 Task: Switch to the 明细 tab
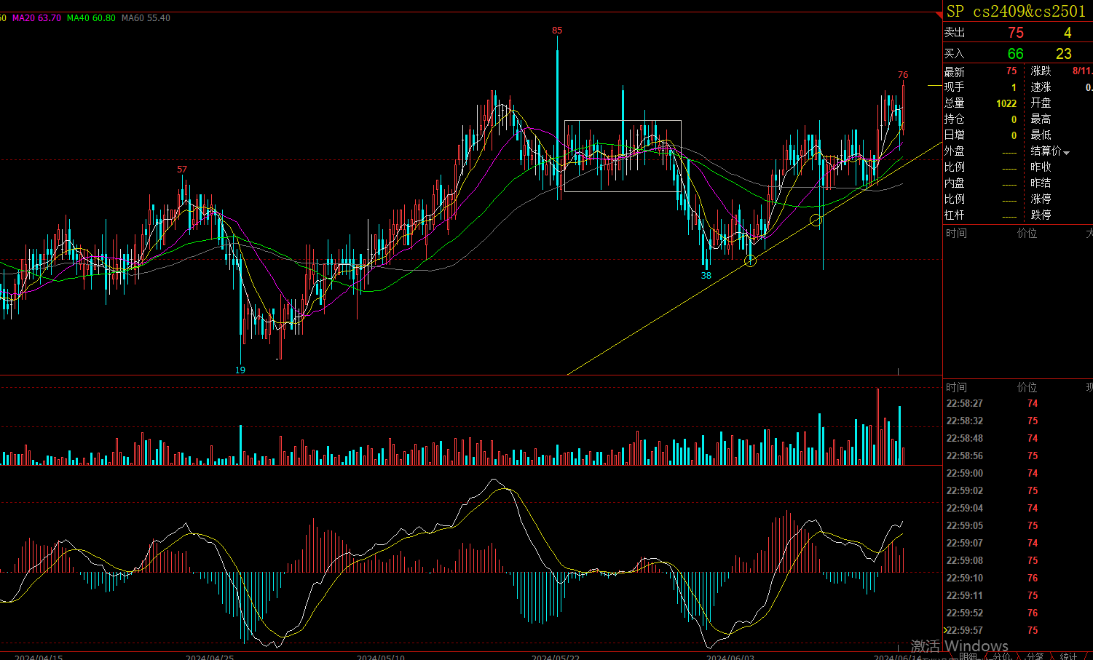tap(968, 656)
